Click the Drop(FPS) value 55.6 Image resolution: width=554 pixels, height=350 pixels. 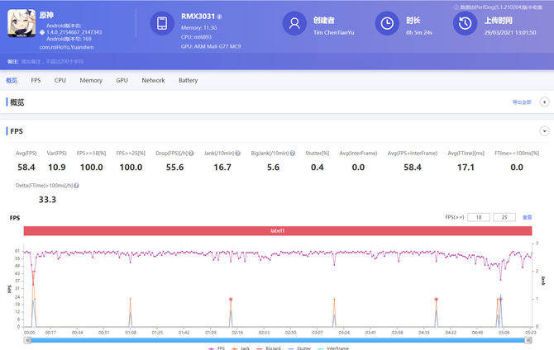point(175,168)
